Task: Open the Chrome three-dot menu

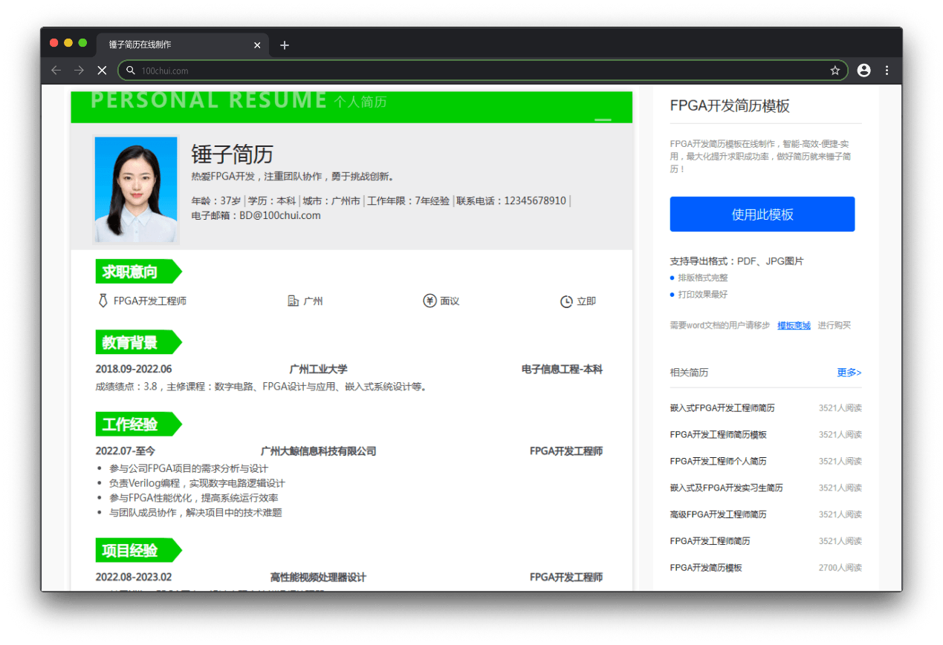Action: click(887, 71)
